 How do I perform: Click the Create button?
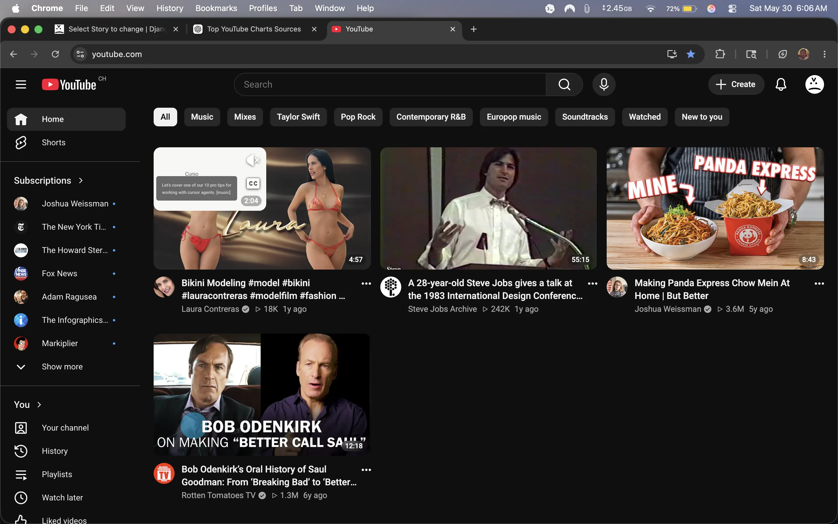click(x=736, y=84)
